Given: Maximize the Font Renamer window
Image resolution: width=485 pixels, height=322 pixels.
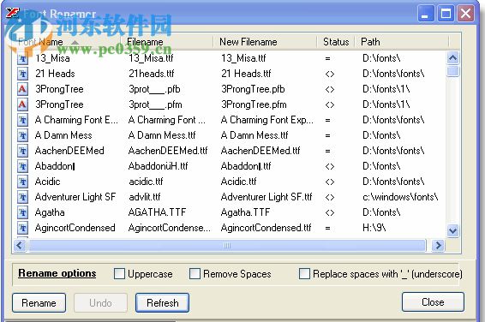Looking at the screenshot, I should tap(446, 14).
